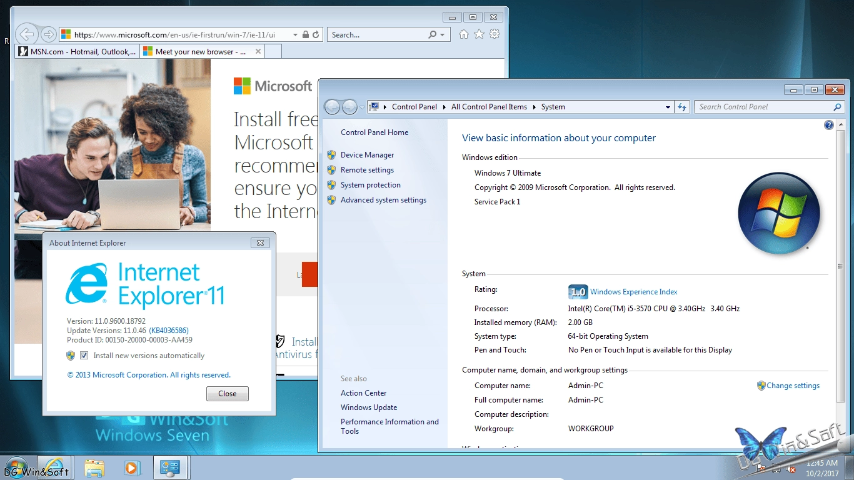854x480 pixels.
Task: Open Internet Explorer tools gear
Action: click(495, 34)
